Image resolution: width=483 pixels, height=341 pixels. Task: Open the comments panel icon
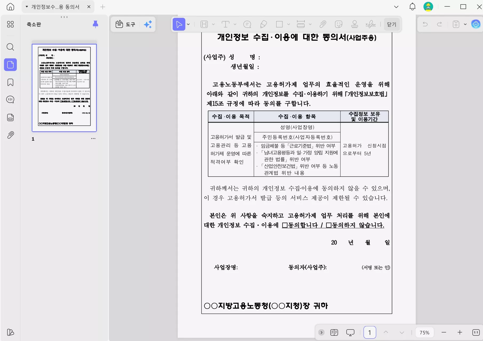point(10,100)
